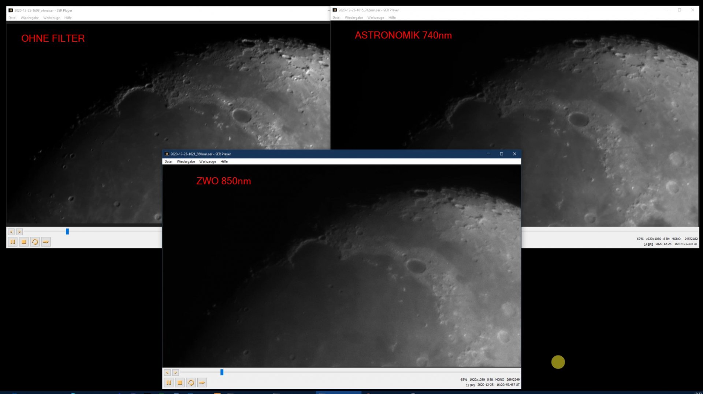Click the 245/2182 frame counter text

pos(691,239)
